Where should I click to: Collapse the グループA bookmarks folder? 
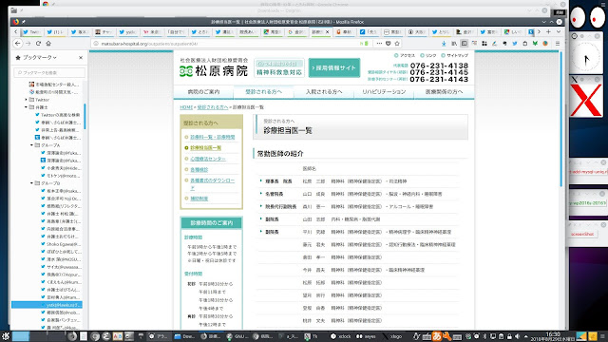(x=31, y=145)
